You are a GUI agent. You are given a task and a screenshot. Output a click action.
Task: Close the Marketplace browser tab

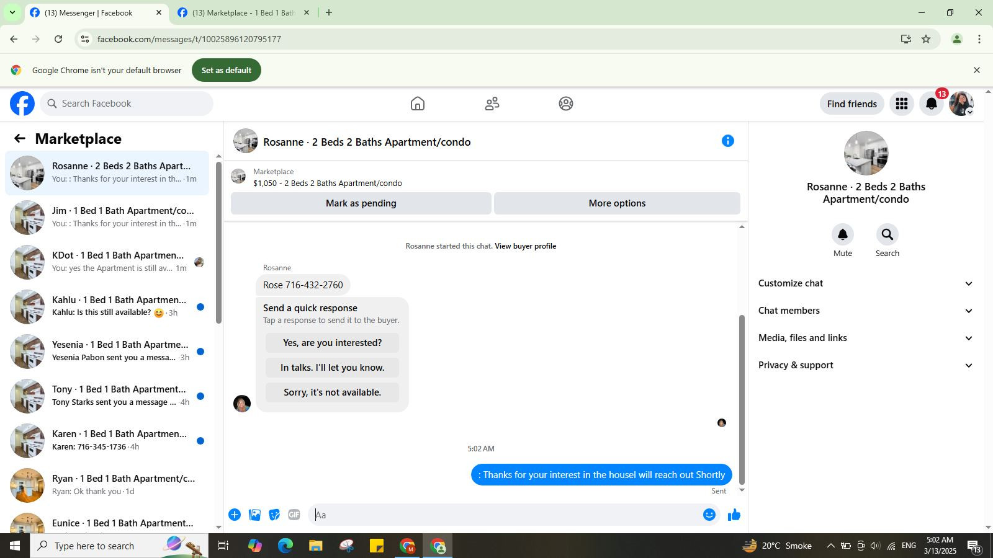pos(306,12)
